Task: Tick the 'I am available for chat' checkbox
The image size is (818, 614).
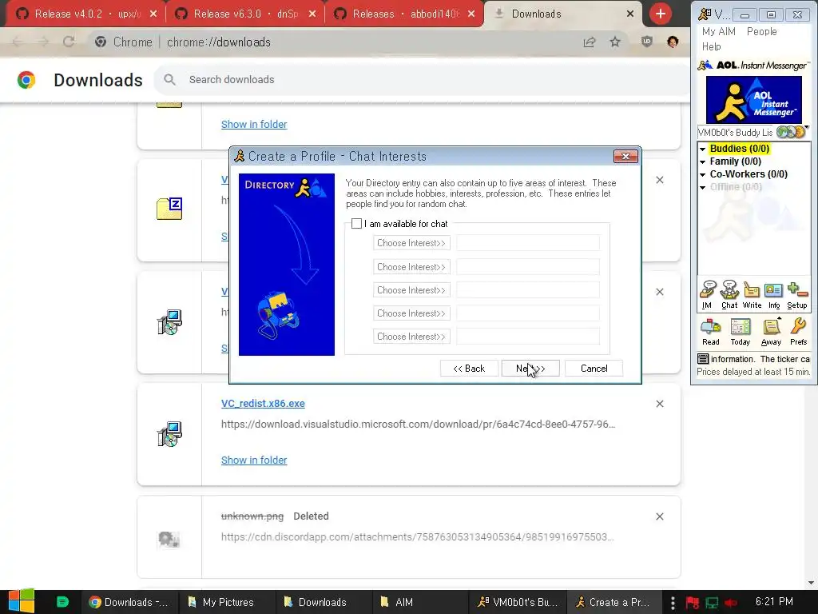Action: click(x=357, y=224)
